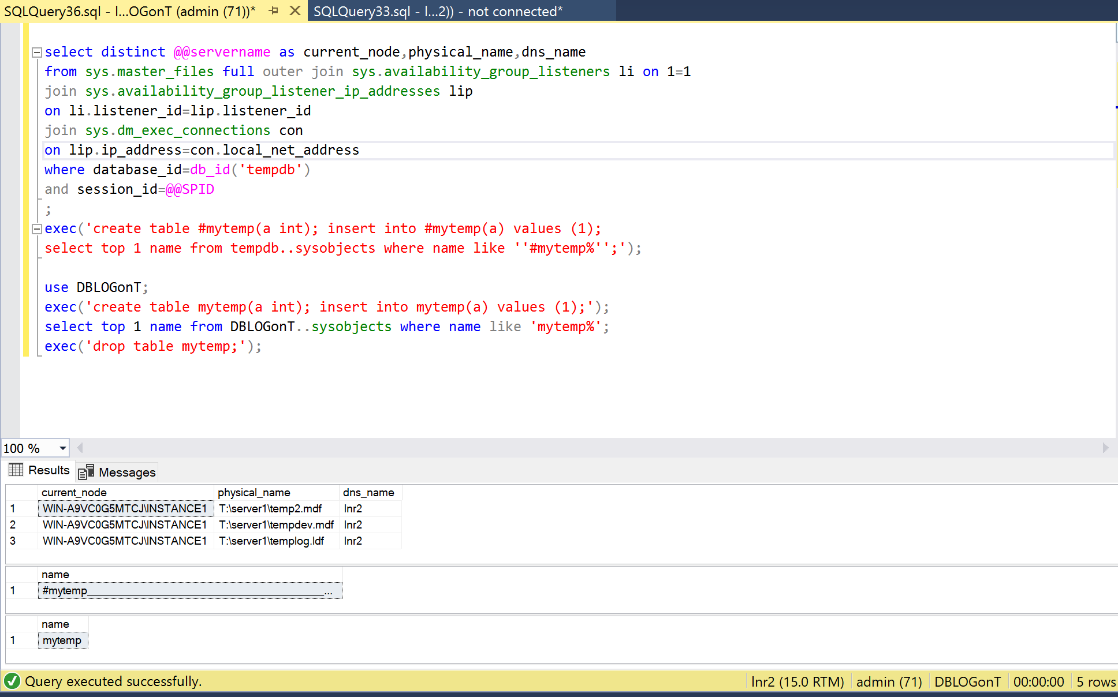Switch to SQLQuery33.sql tab
Viewport: 1118px width, 697px height.
click(437, 12)
